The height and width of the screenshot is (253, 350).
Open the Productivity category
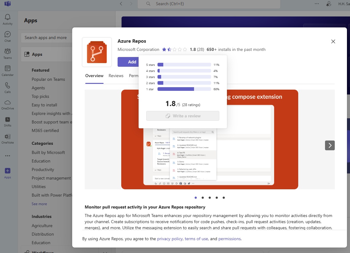43,169
